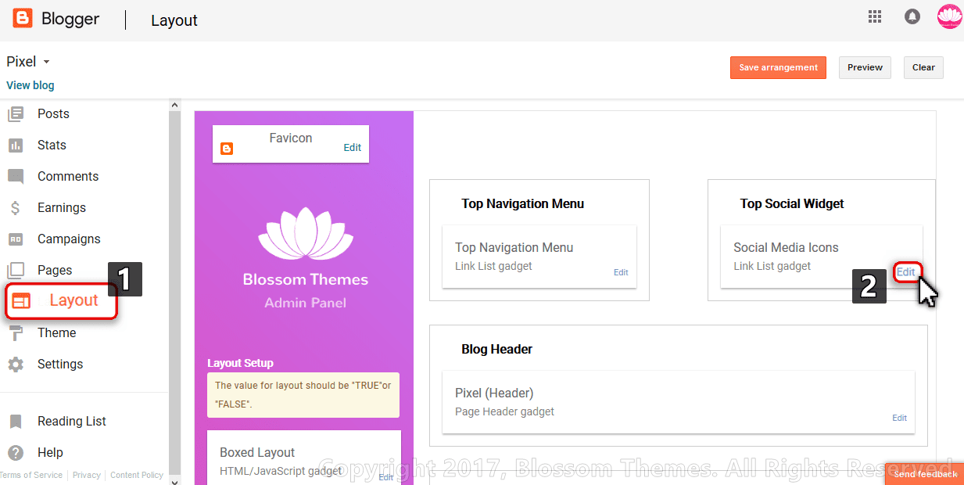Edit the Social Media Icons gadget
Screen dimensions: 964x485
[x=906, y=271]
